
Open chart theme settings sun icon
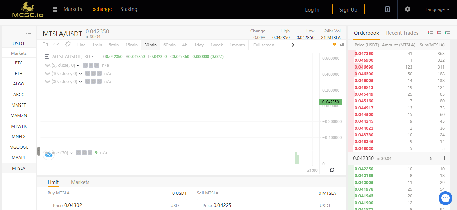pyautogui.click(x=332, y=170)
